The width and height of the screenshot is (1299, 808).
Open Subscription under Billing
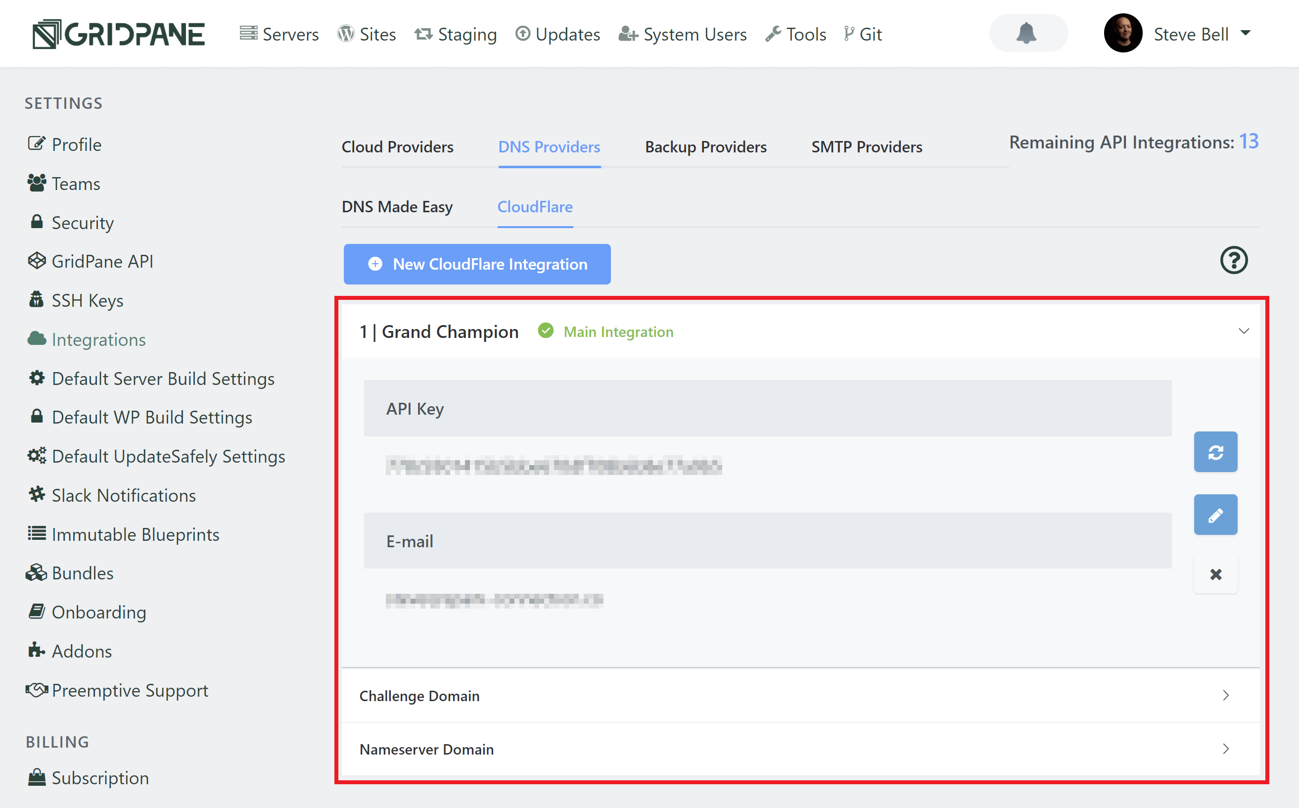(88, 777)
